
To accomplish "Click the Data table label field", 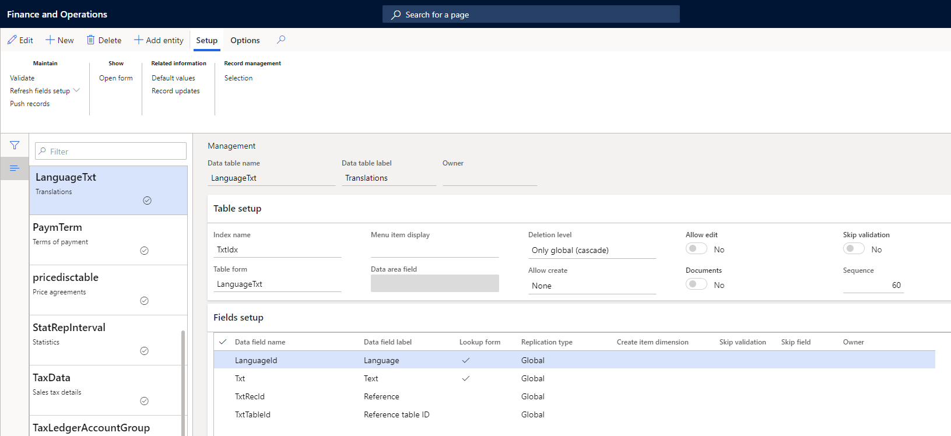I will point(389,178).
